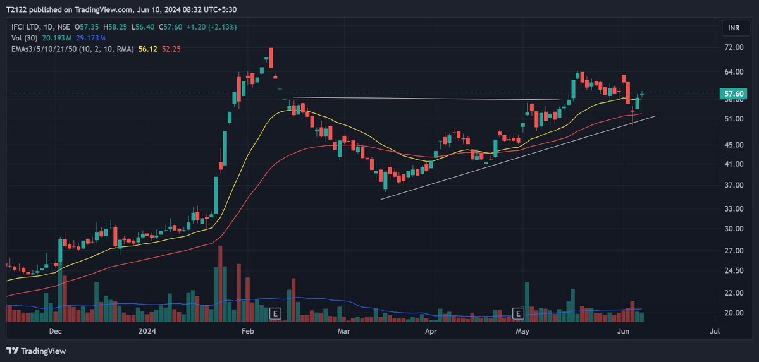Click the Feb label on time axis

(x=247, y=331)
